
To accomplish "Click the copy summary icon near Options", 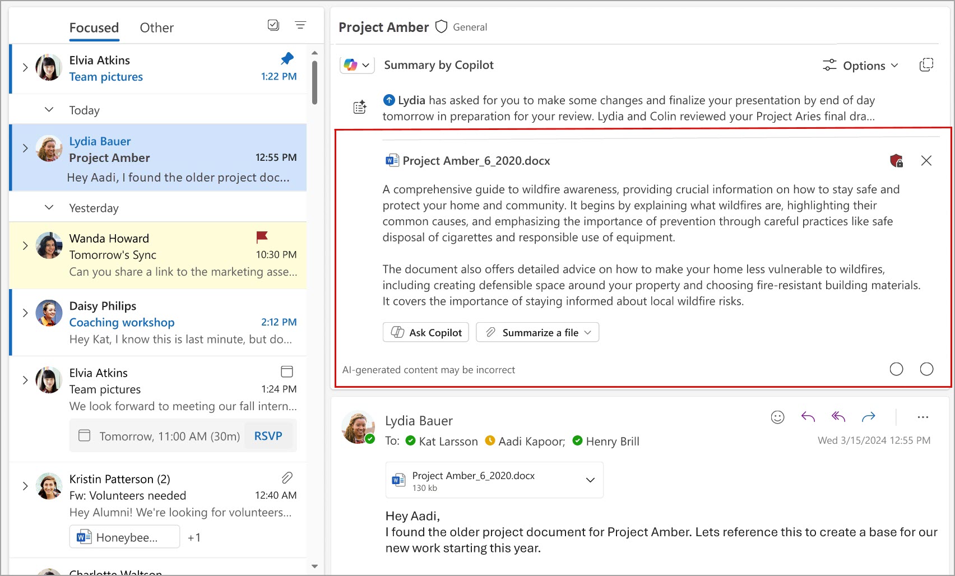I will click(926, 64).
